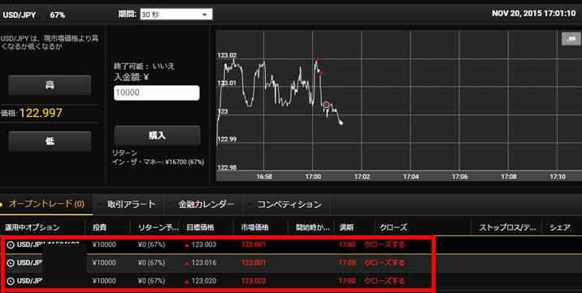Open the コンペティション tab
The width and height of the screenshot is (582, 293).
coord(289,204)
